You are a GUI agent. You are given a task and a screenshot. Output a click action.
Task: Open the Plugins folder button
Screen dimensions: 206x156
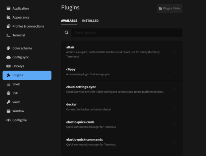(170, 8)
